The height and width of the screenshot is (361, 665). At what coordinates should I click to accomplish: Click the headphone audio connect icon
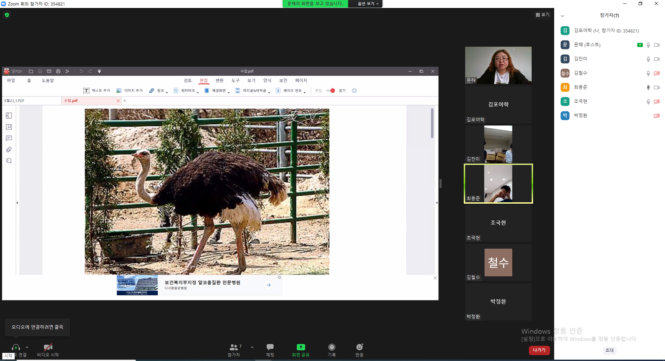16,347
